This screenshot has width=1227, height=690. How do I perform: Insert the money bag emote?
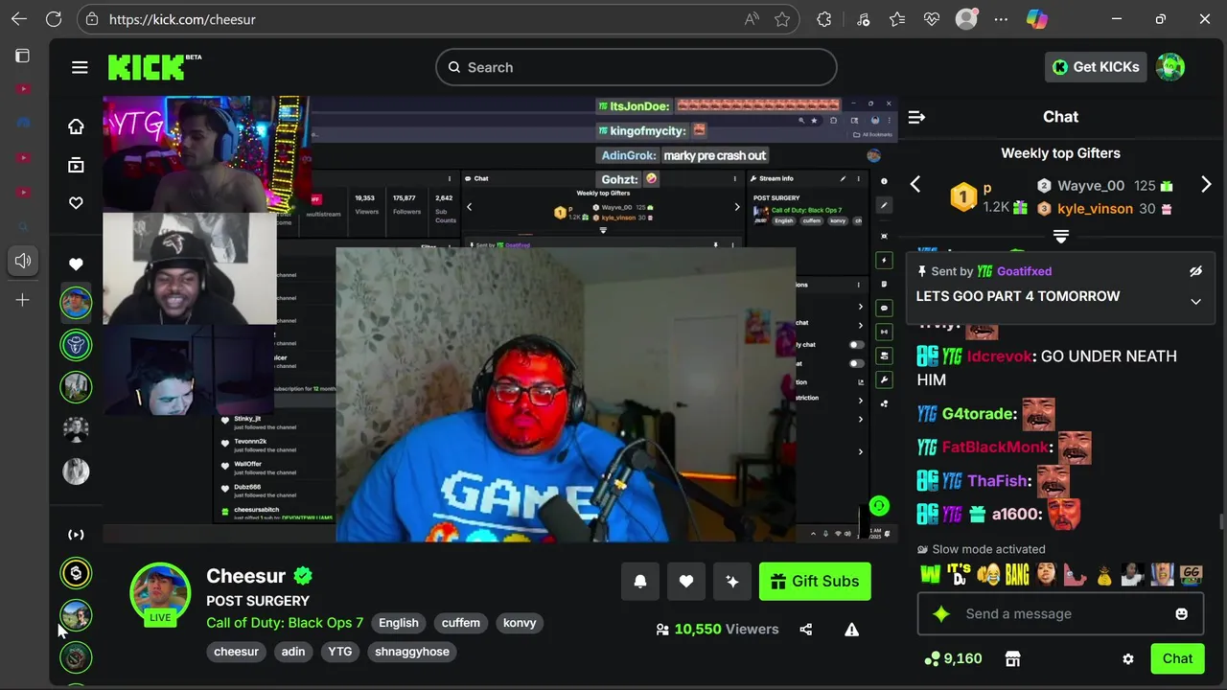click(1104, 574)
